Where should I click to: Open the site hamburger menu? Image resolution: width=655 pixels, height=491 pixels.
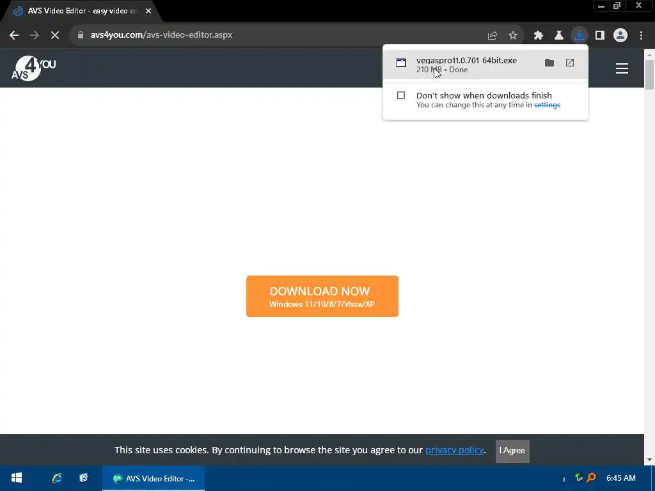(622, 68)
